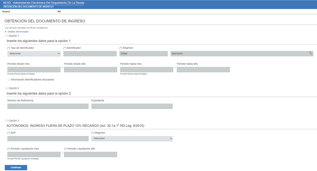Click the Periodo desde año field
Viewport: 317px width, 171px height.
coord(90,70)
